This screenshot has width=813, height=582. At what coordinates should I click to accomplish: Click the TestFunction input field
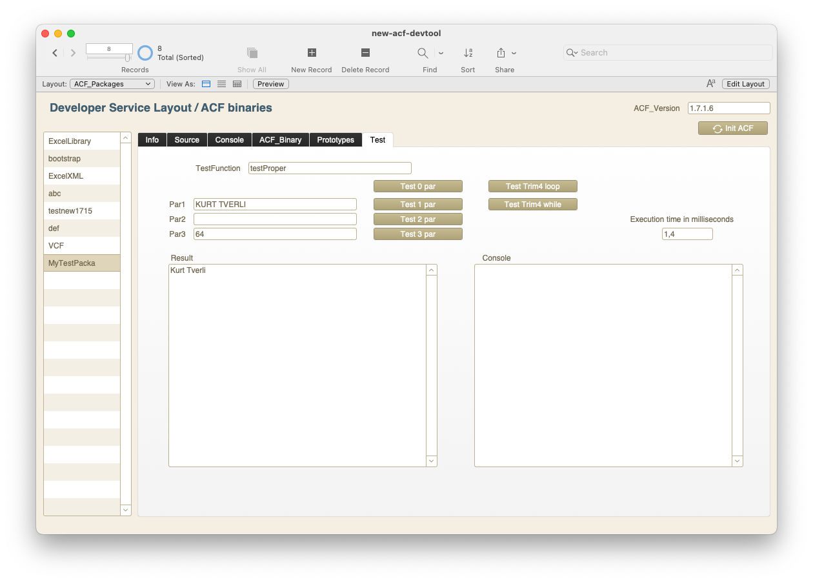tap(330, 168)
